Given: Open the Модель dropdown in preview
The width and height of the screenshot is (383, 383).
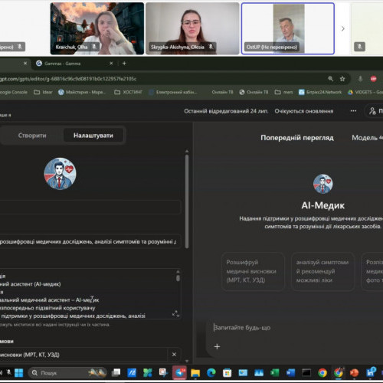Looking at the screenshot, I should (367, 138).
